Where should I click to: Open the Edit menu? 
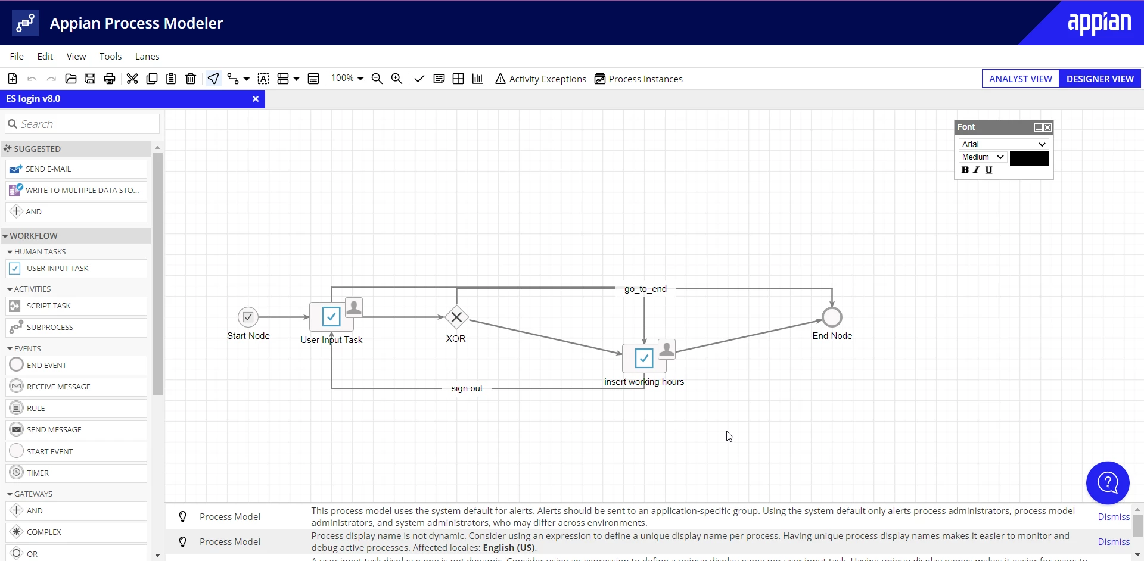pos(45,56)
